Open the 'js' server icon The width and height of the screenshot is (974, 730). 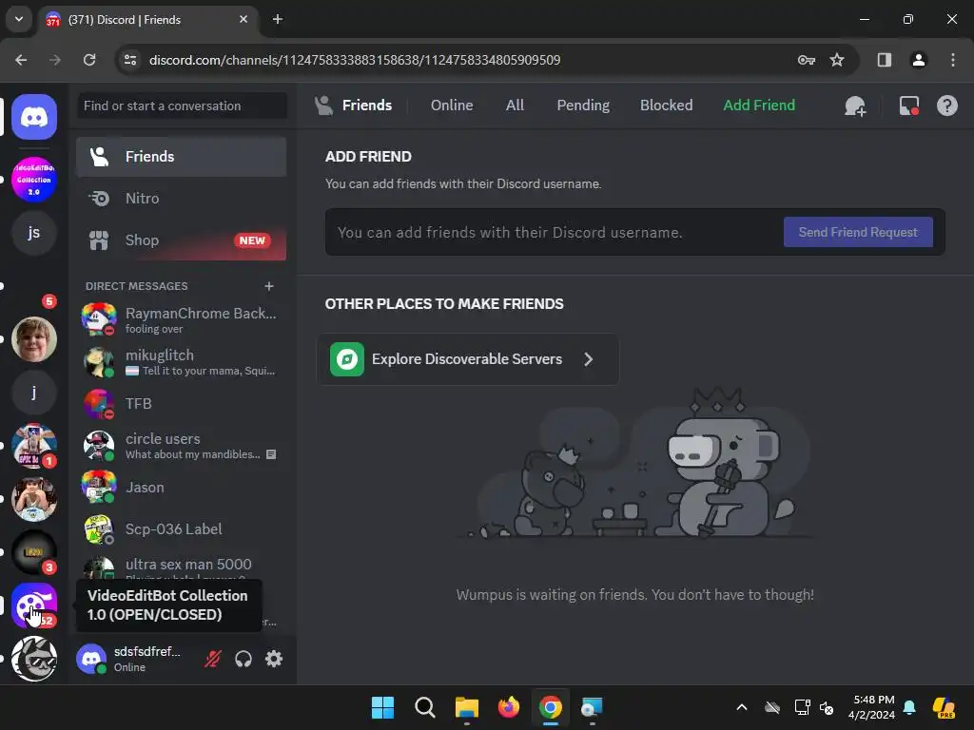point(34,233)
